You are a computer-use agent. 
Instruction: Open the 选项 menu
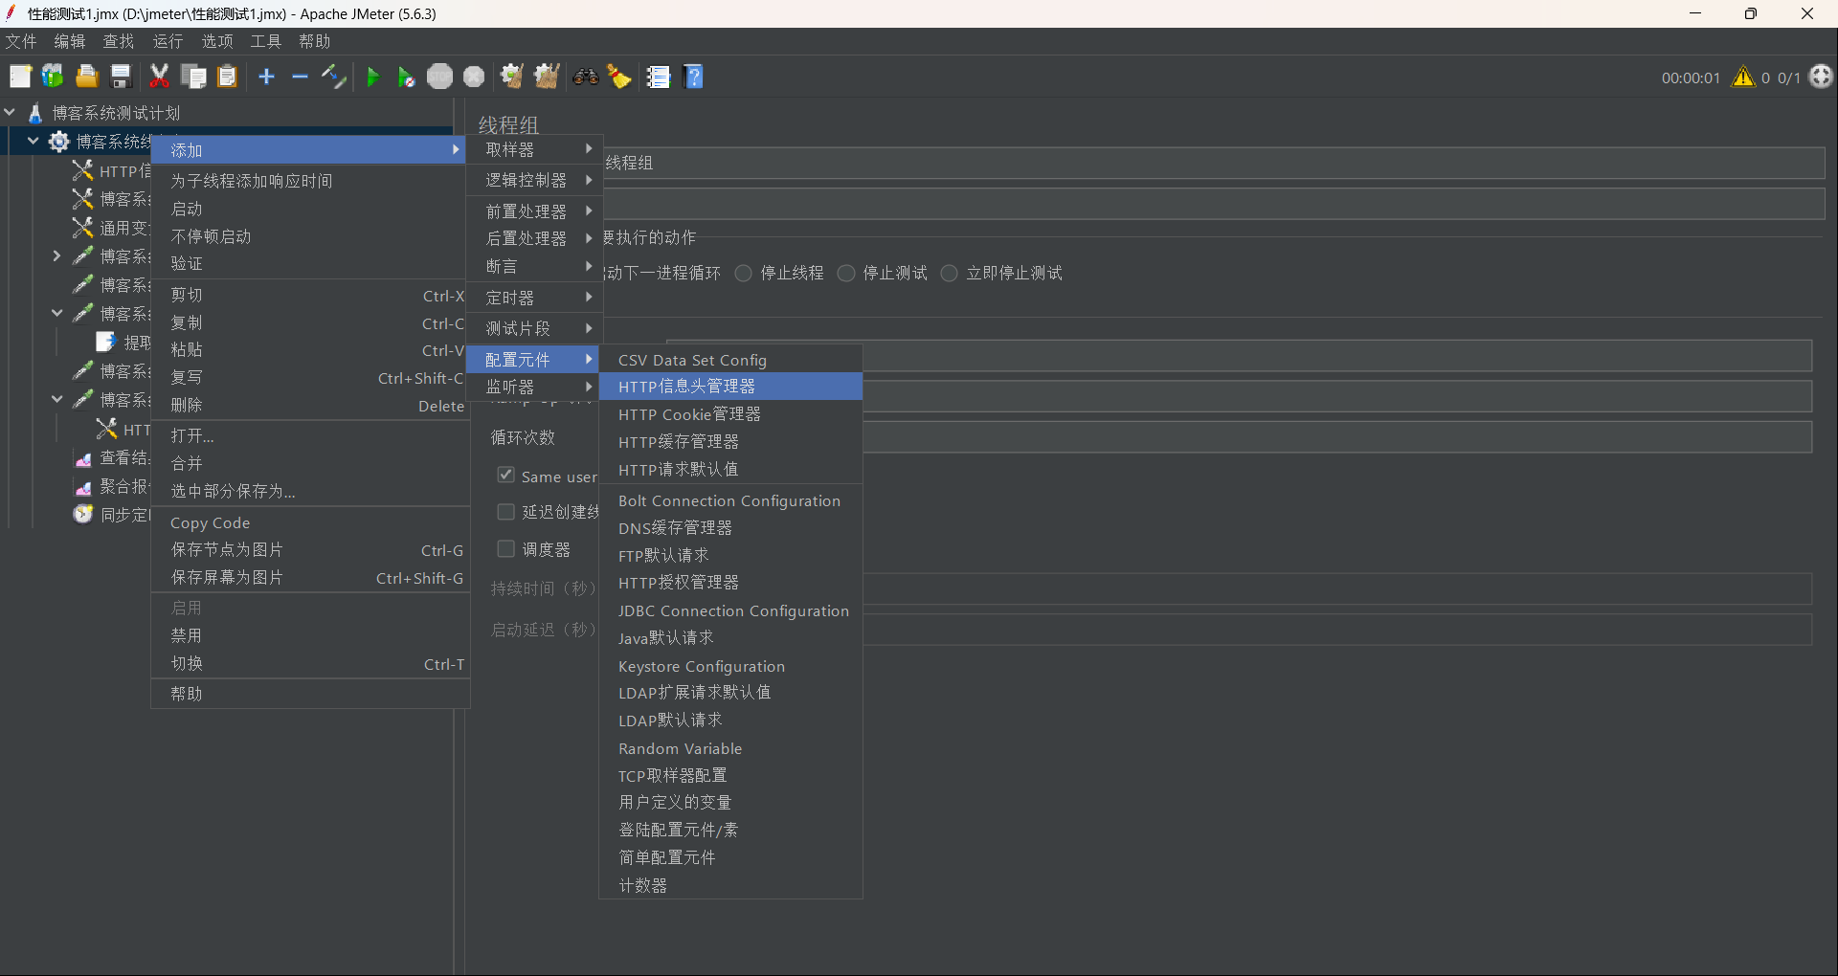tap(217, 41)
